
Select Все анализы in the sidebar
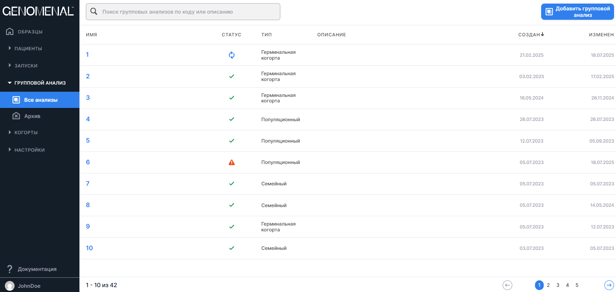41,100
